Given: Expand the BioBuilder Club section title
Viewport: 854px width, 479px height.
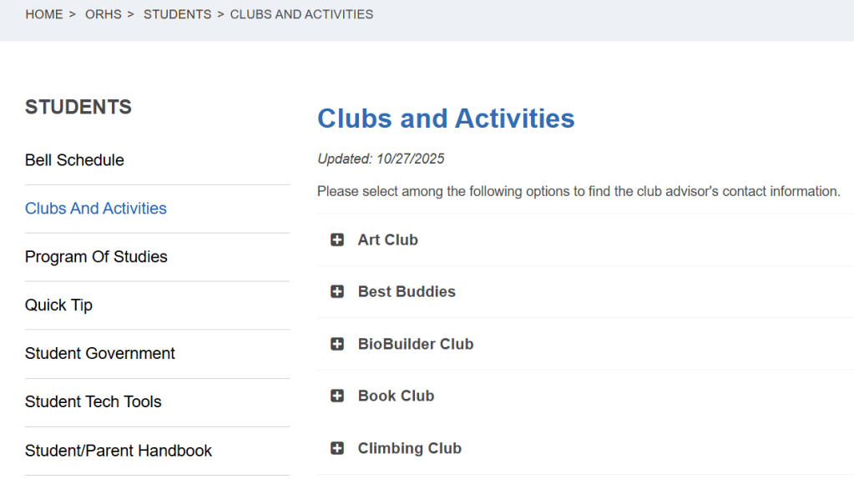Looking at the screenshot, I should [416, 344].
